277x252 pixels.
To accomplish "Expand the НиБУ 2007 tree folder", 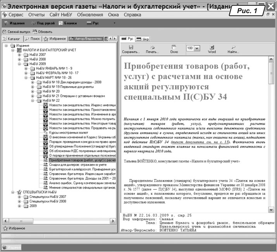I will click(x=19, y=55).
